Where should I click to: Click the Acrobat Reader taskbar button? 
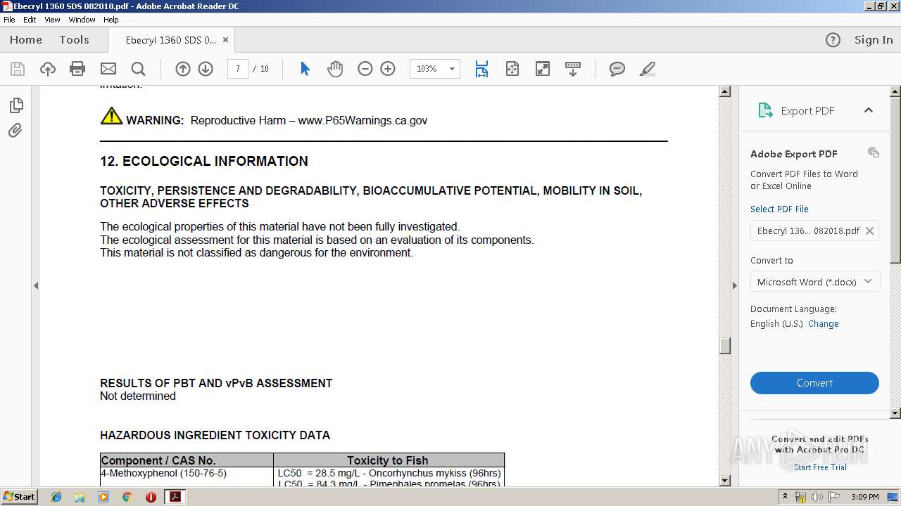coord(175,497)
